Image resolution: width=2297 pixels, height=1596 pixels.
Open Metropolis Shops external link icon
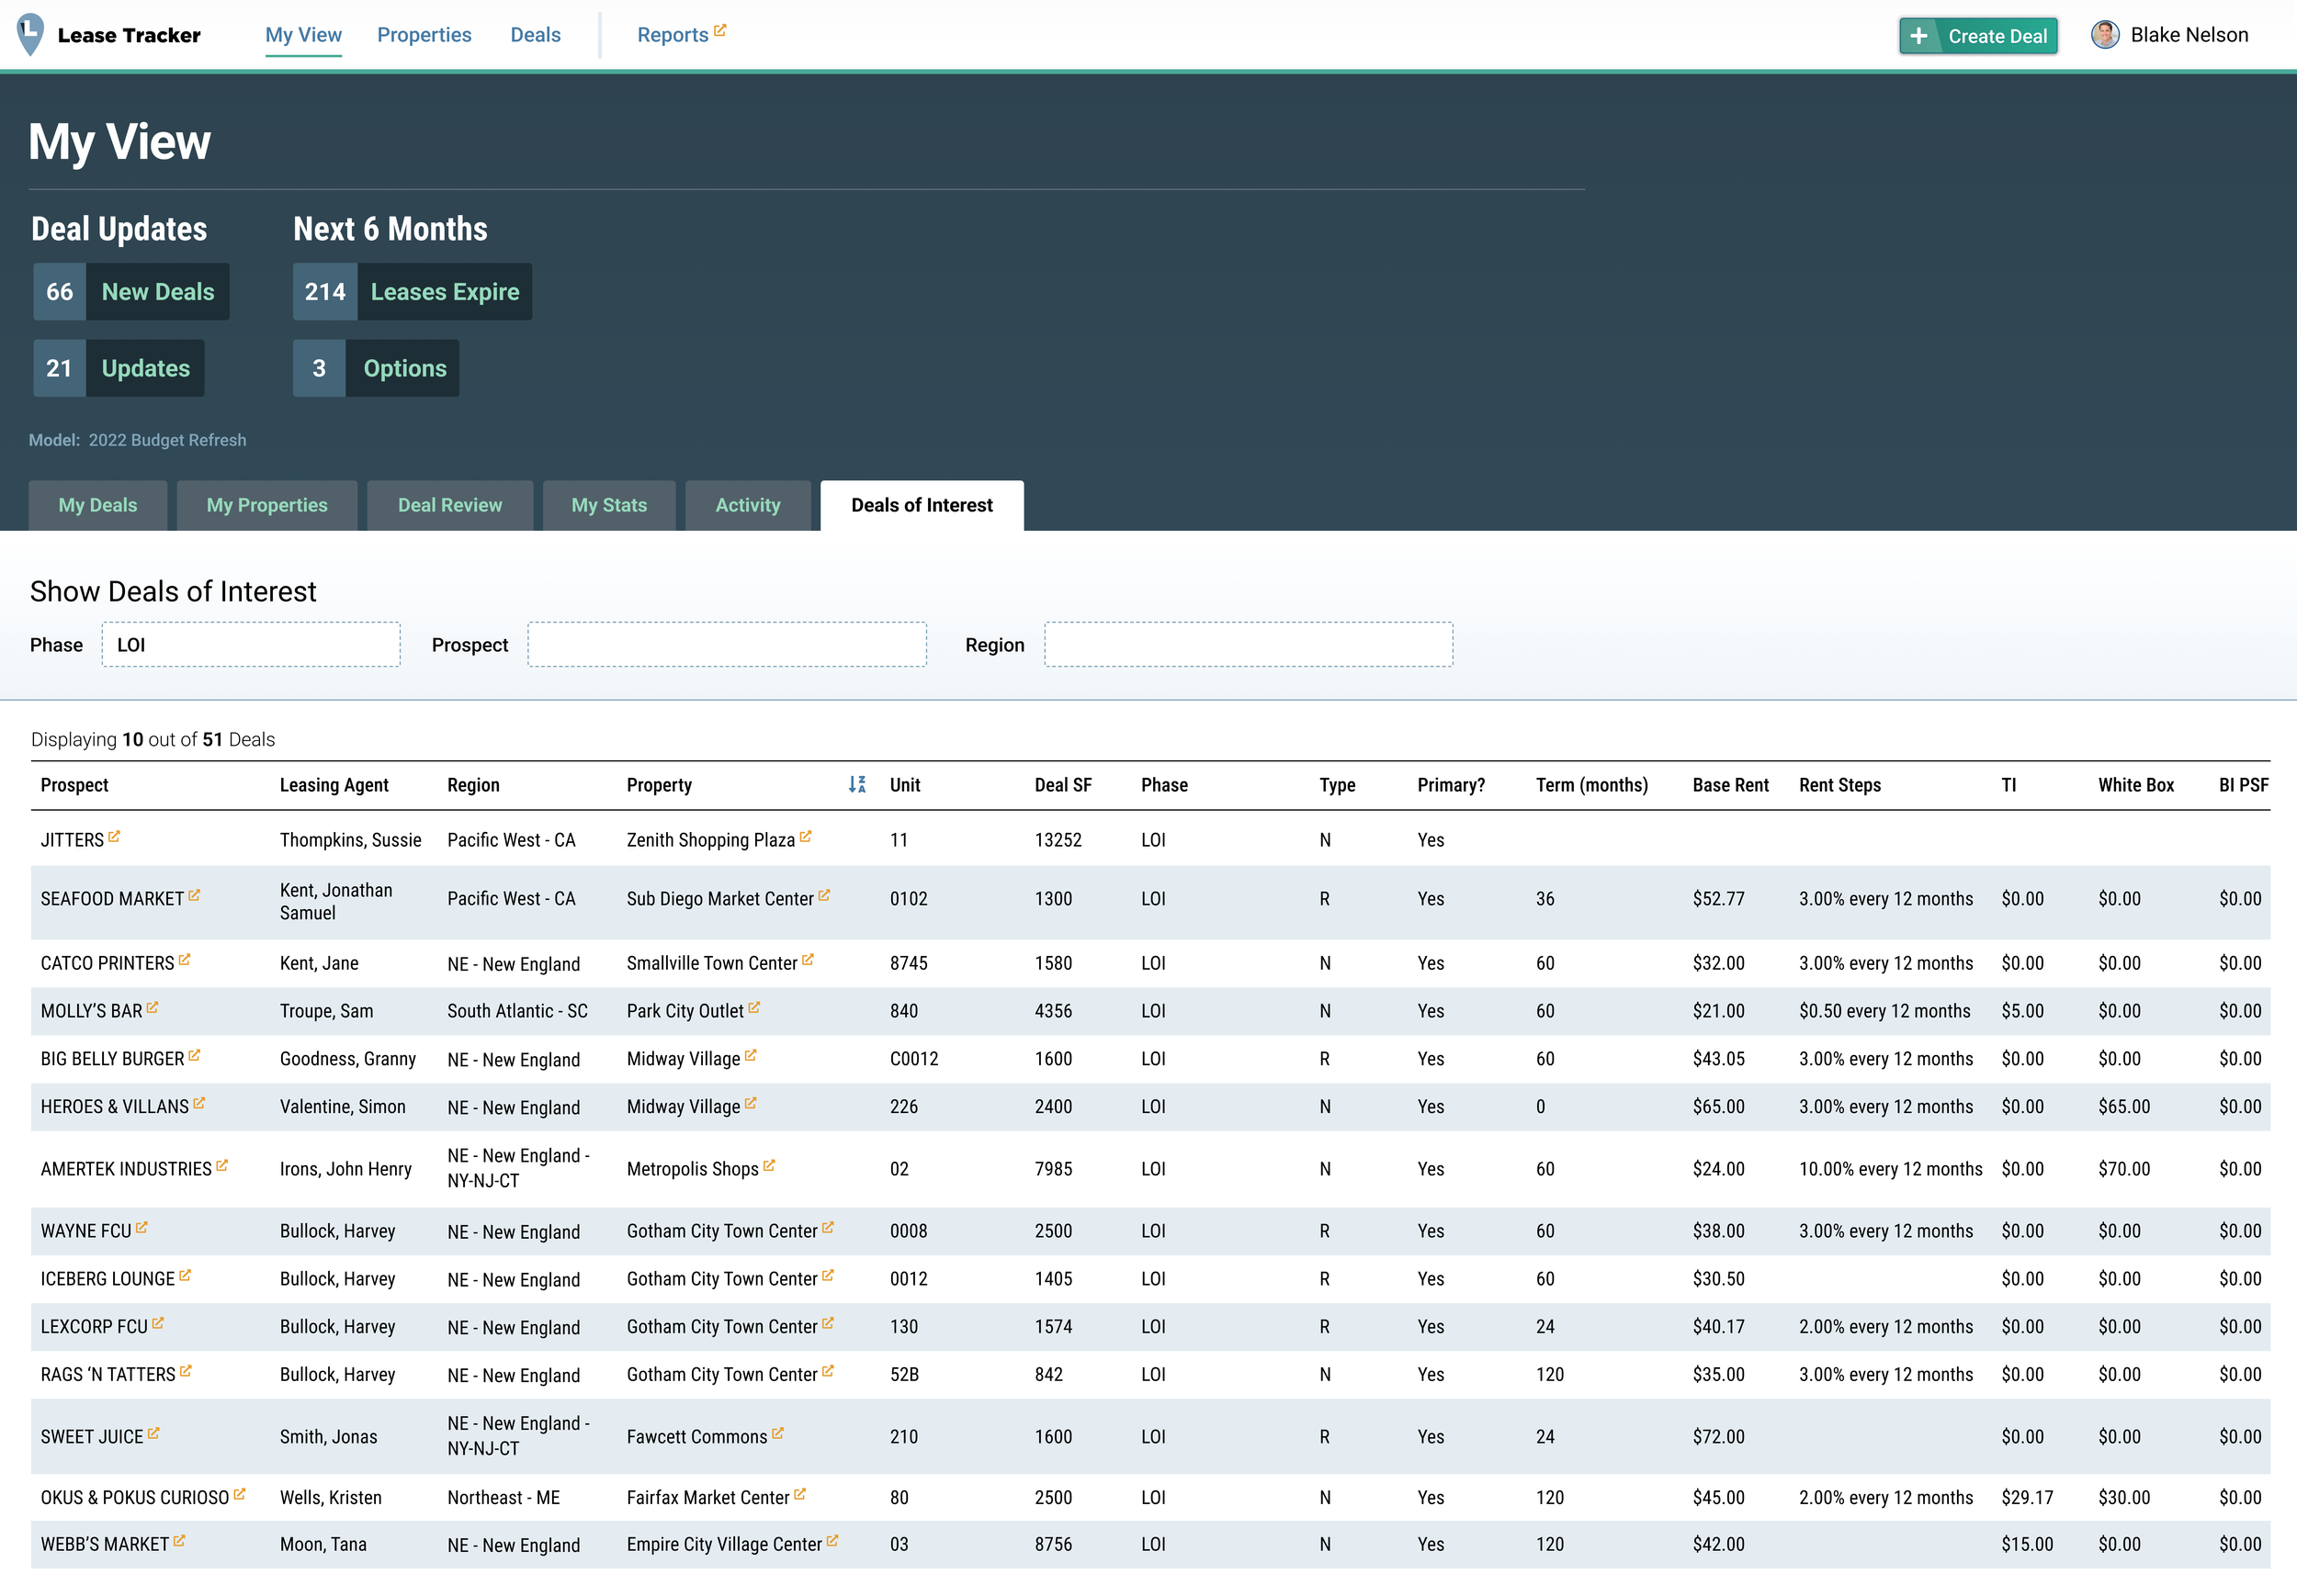coord(769,1166)
